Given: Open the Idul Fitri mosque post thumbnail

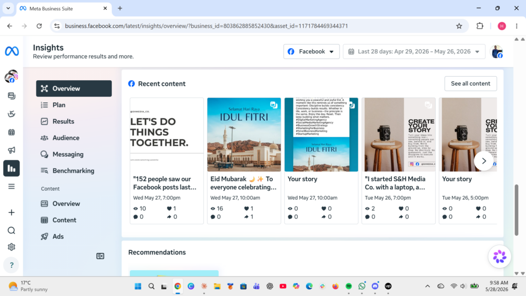Looking at the screenshot, I should pyautogui.click(x=244, y=135).
